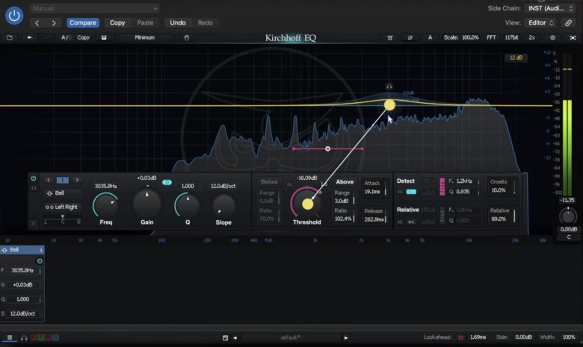
Task: Click the fullscreen icon at toolbar right
Action: click(x=571, y=37)
